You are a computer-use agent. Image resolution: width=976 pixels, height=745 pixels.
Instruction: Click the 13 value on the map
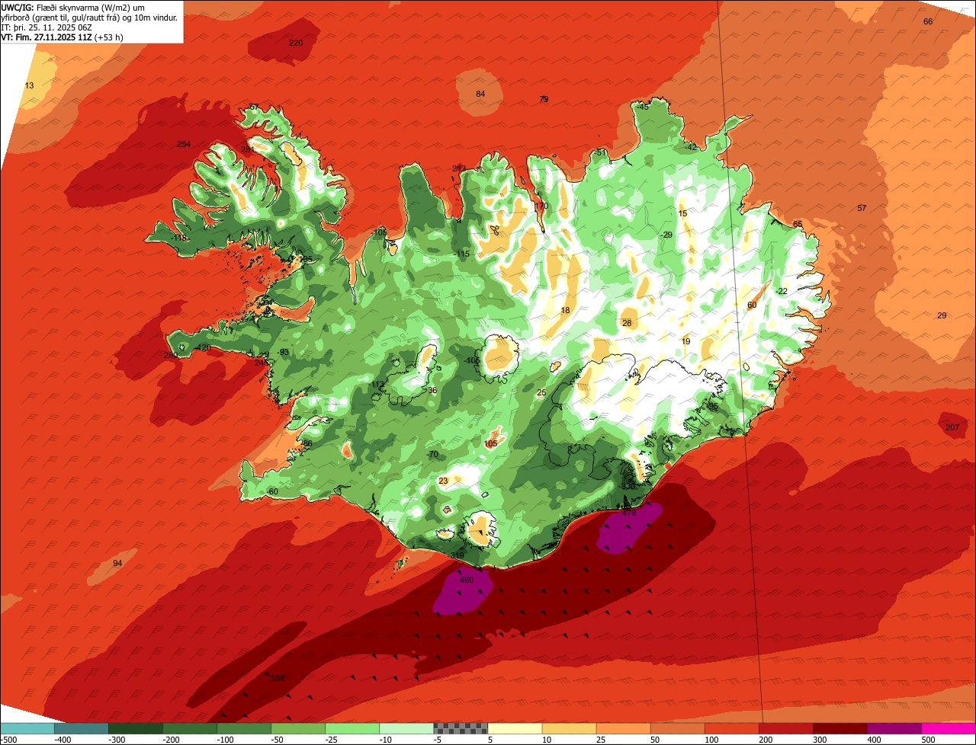[29, 85]
